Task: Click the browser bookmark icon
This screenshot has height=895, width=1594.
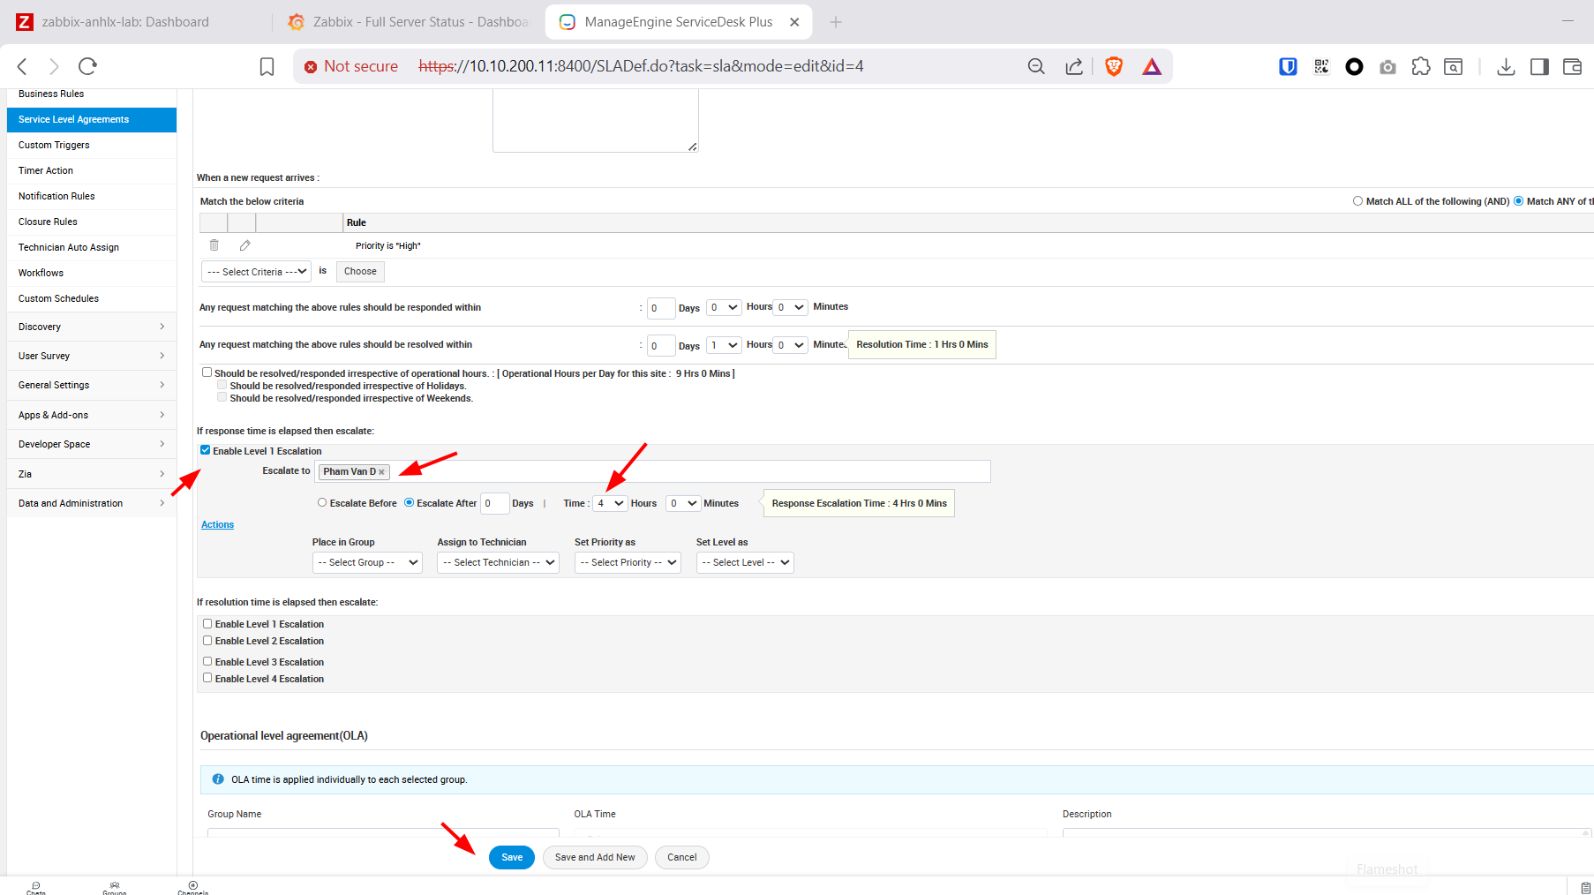Action: pyautogui.click(x=267, y=67)
